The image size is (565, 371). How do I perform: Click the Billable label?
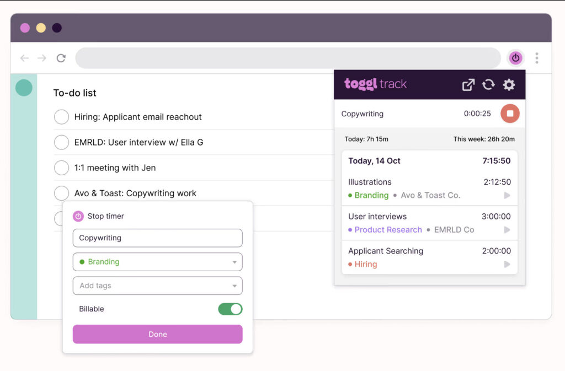coord(92,309)
